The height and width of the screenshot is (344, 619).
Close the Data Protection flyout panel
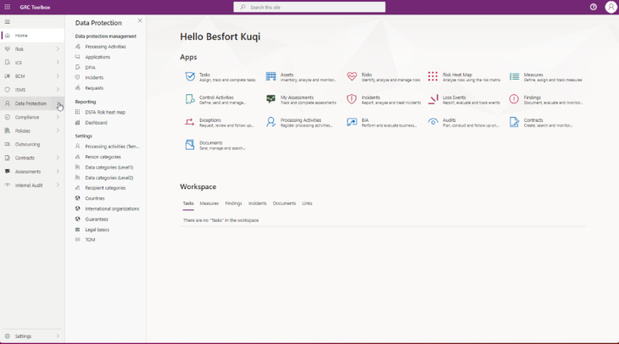(x=140, y=20)
